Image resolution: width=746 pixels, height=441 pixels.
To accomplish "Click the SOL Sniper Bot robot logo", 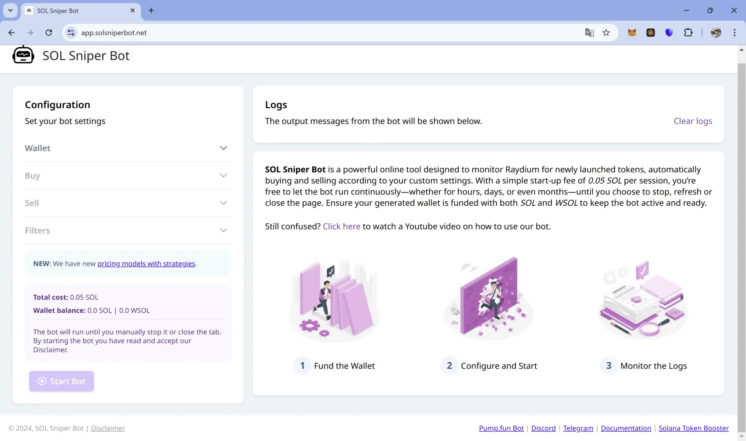I will pos(23,55).
